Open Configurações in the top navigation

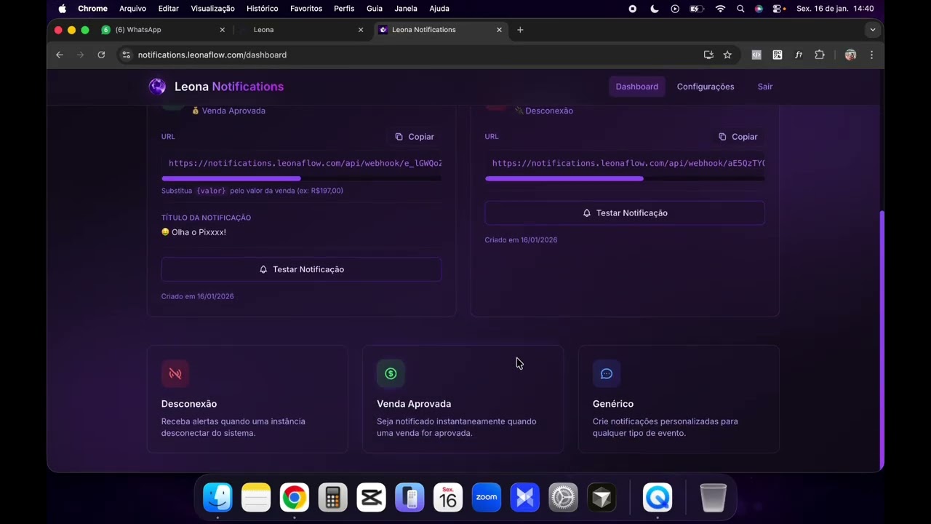706,87
